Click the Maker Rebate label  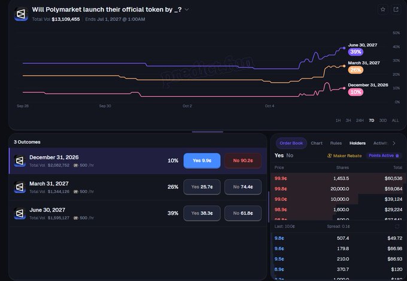(347, 156)
